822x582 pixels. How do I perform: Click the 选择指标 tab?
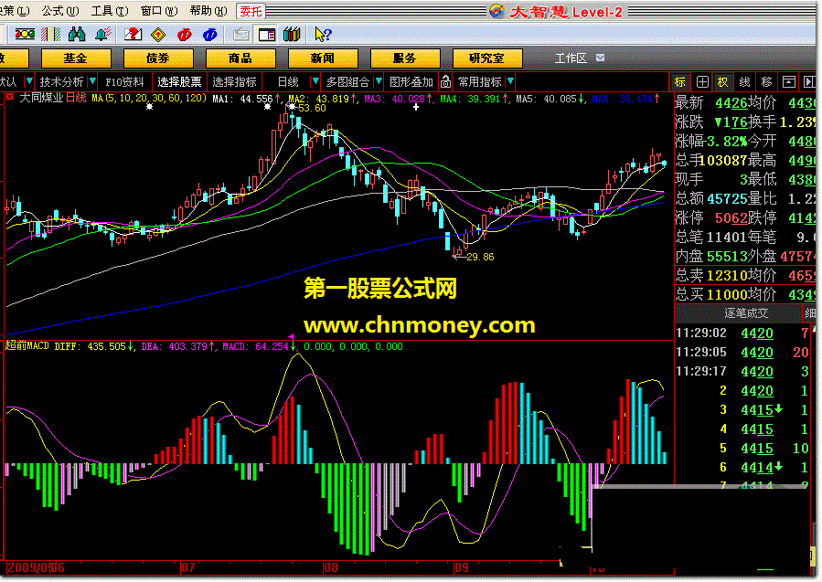(234, 81)
